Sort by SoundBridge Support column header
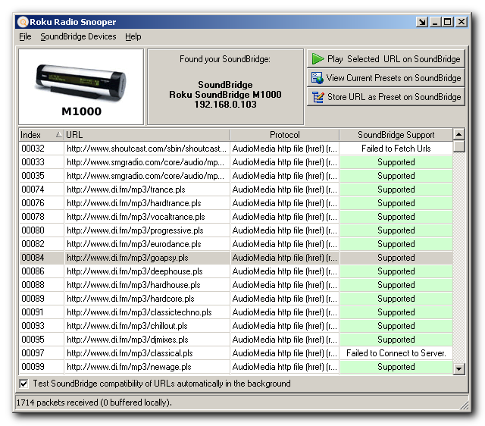Screen dimensions: 485x426 (x=396, y=135)
